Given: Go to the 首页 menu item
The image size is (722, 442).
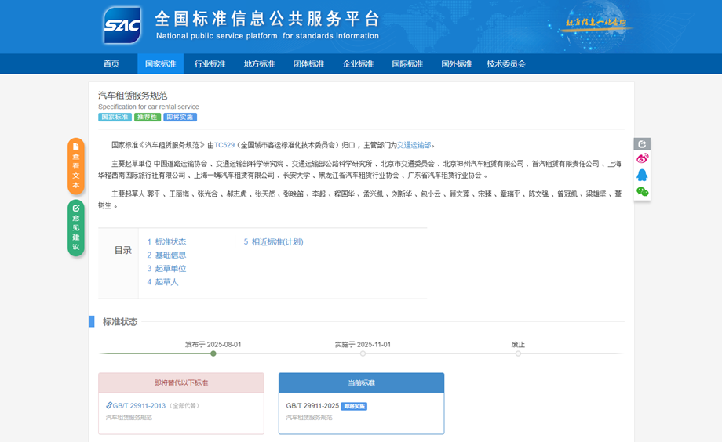Looking at the screenshot, I should pyautogui.click(x=111, y=64).
